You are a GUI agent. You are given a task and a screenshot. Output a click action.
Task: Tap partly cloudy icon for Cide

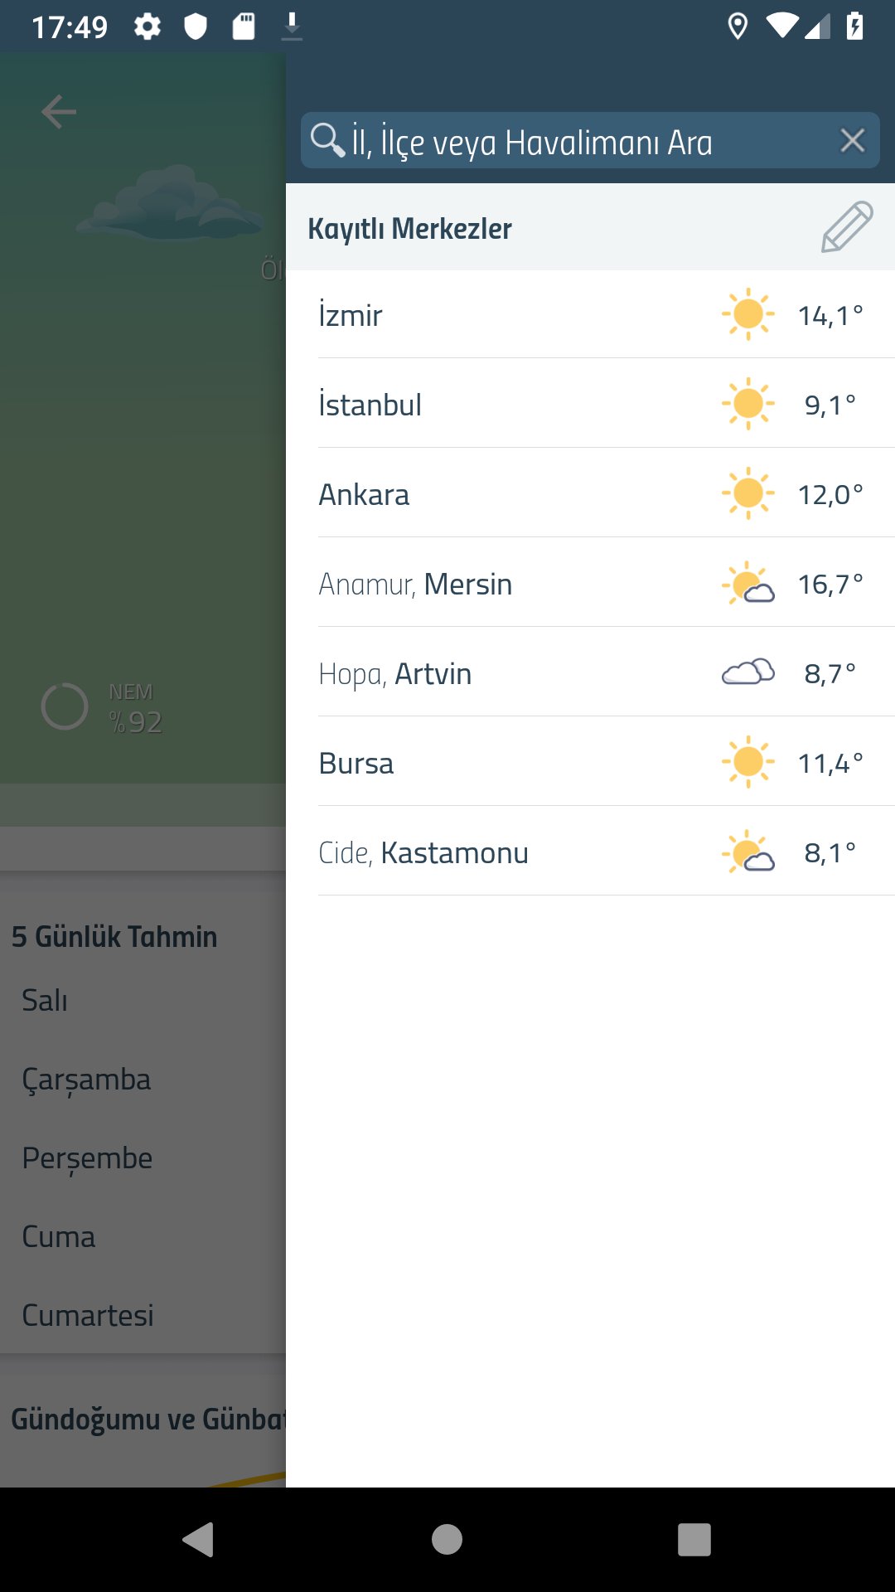pos(747,852)
